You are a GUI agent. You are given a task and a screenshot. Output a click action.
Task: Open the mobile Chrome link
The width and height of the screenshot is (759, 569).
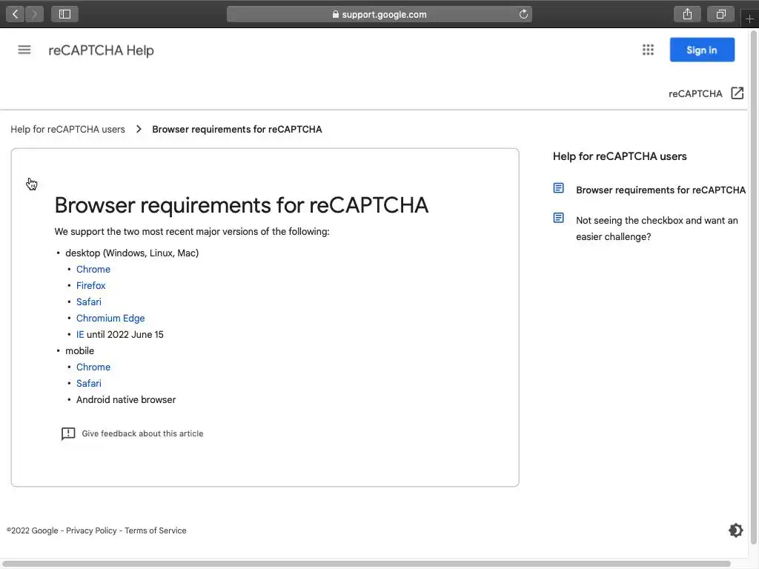[93, 367]
